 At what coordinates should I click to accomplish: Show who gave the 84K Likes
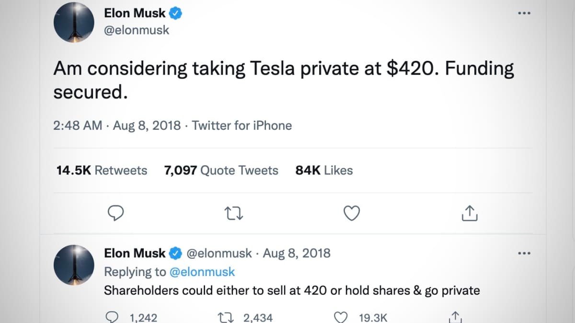click(324, 171)
